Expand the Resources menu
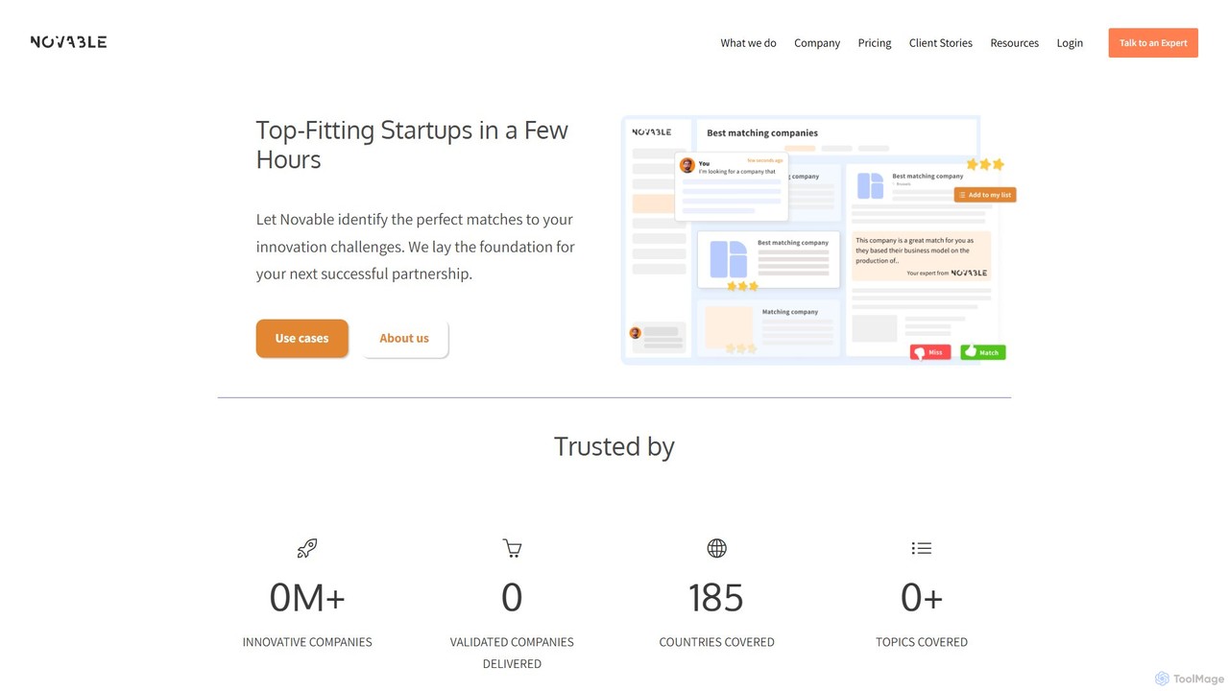This screenshot has width=1229, height=691. point(1015,43)
